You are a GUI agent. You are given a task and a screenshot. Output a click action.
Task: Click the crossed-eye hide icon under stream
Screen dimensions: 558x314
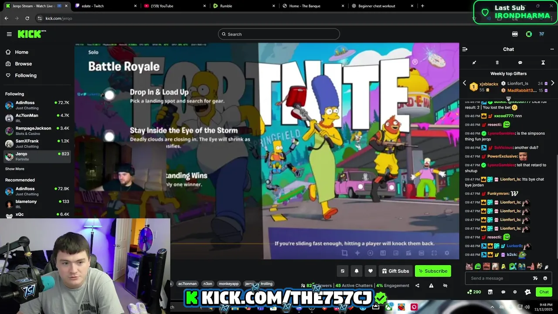tap(445, 286)
